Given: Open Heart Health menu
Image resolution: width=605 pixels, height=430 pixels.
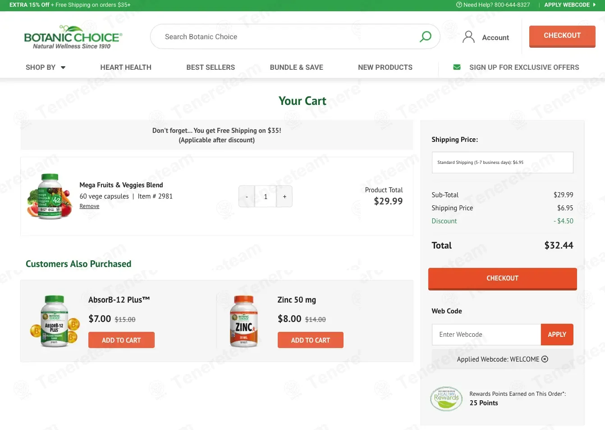Looking at the screenshot, I should coord(126,68).
